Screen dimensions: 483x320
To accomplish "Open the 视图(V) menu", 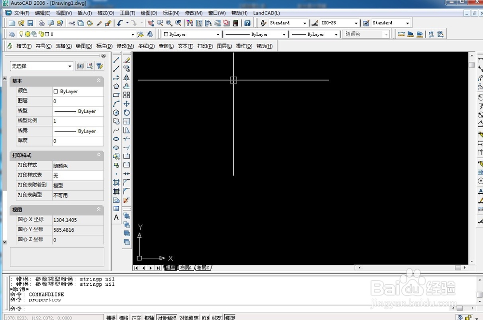I will point(64,13).
